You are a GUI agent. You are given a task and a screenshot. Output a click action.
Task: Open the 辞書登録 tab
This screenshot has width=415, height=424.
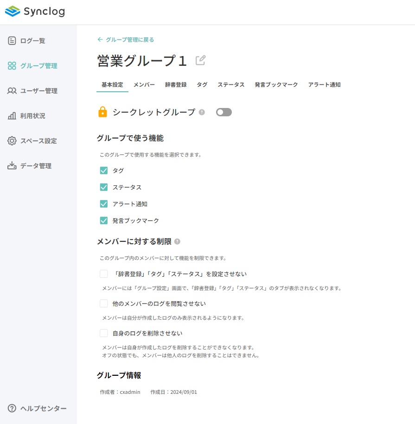pos(176,85)
